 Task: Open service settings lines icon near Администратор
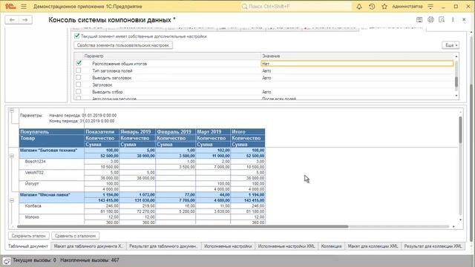pyautogui.click(x=430, y=7)
